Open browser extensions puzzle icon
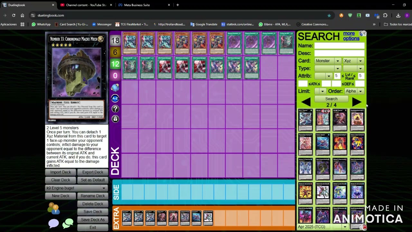Screen dimensions: 412x232 [x=385, y=15]
